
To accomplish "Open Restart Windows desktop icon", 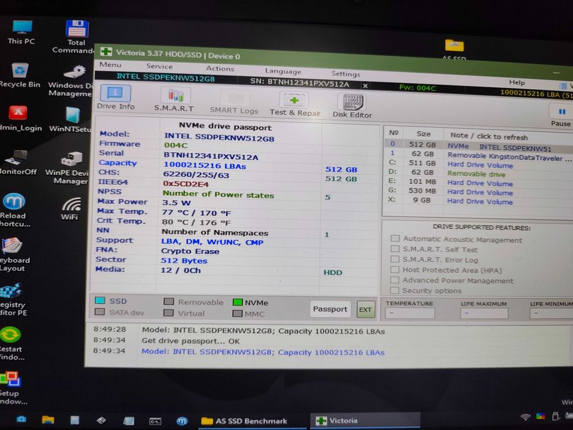I will pos(10,335).
